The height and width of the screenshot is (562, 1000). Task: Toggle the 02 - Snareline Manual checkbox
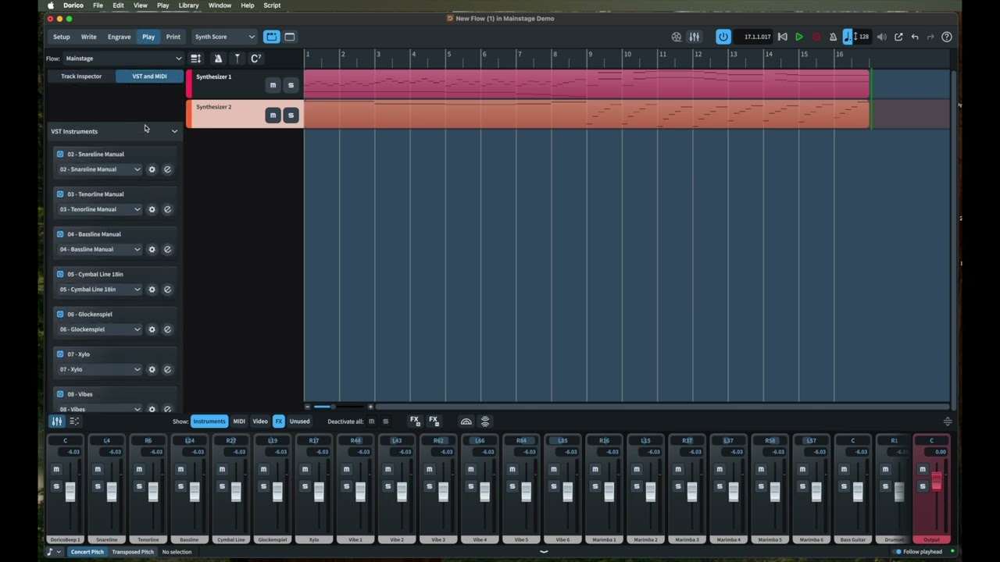click(60, 154)
